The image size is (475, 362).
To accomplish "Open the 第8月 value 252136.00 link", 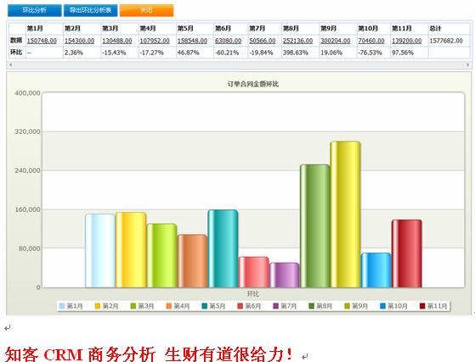I will [297, 41].
